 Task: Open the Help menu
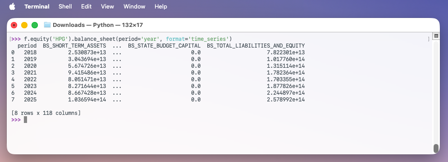[160, 6]
